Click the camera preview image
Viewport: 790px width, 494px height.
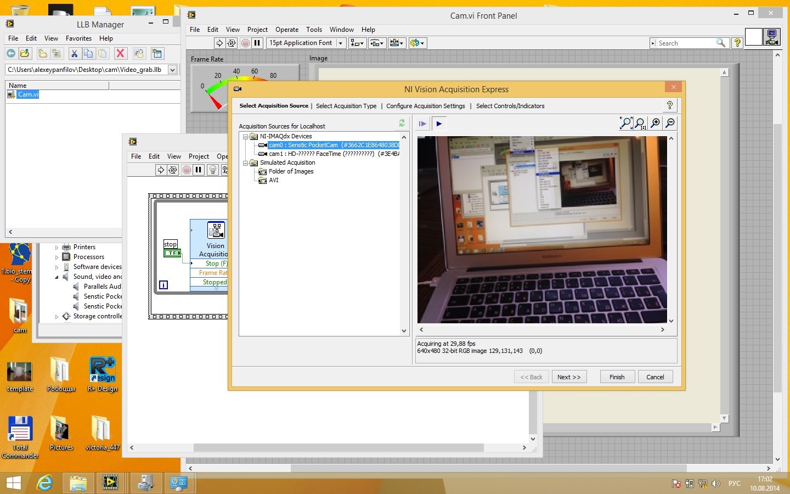tap(542, 229)
